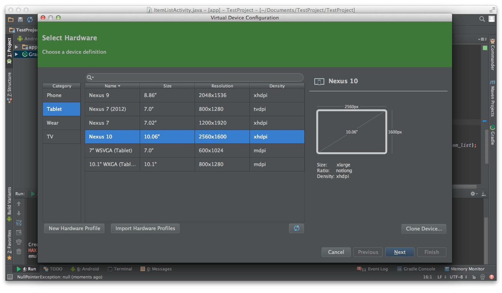
Task: Open the Commander tool window tab
Action: 492,55
